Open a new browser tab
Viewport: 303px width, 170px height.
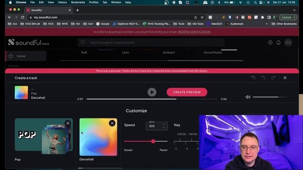pyautogui.click(x=78, y=10)
